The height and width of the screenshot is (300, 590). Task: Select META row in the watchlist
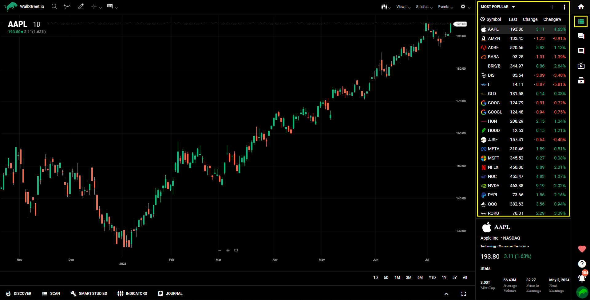523,149
